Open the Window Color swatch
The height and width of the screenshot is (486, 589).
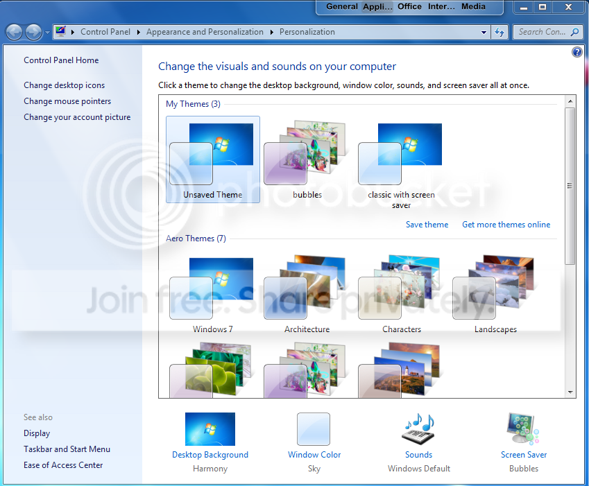tap(314, 429)
